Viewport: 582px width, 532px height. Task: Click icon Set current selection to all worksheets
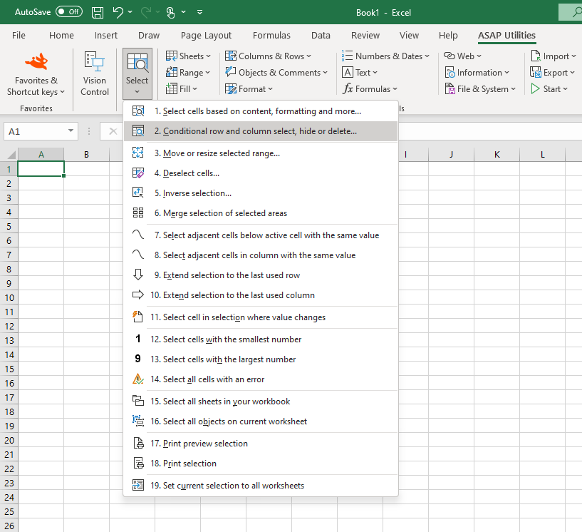138,485
